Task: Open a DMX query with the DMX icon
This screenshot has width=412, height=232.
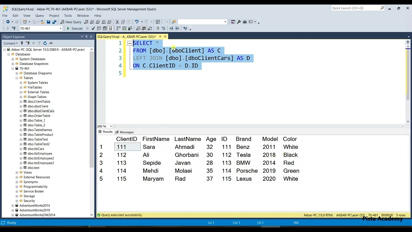Action: [98, 22]
